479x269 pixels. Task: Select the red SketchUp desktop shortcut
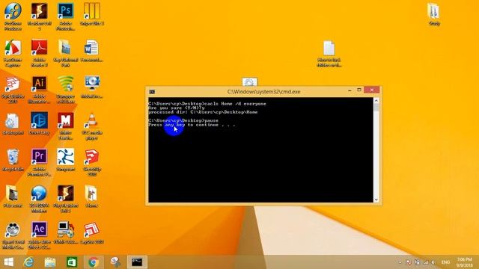(91, 157)
